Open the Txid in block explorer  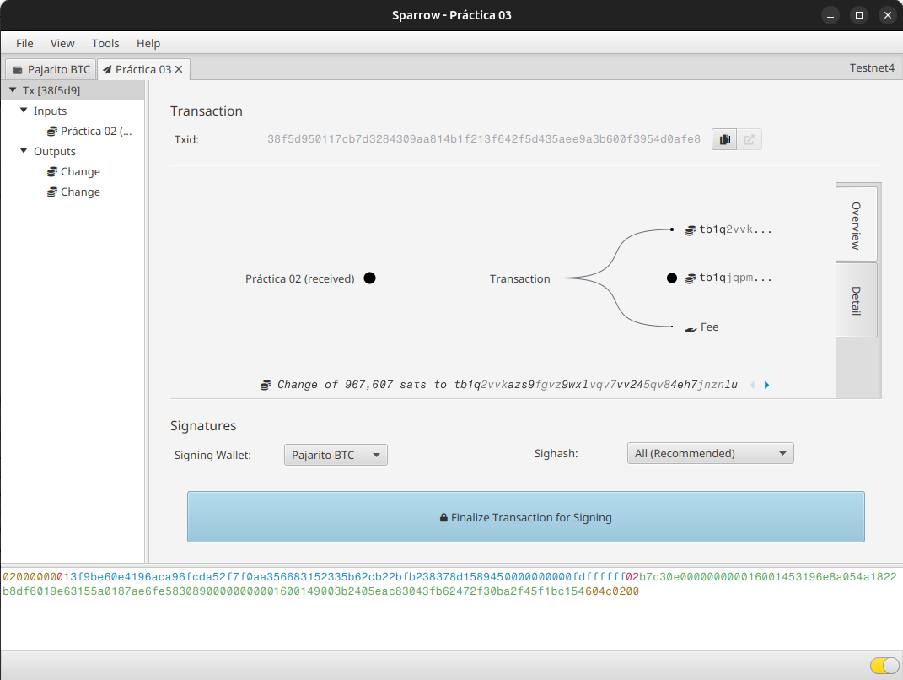click(750, 139)
